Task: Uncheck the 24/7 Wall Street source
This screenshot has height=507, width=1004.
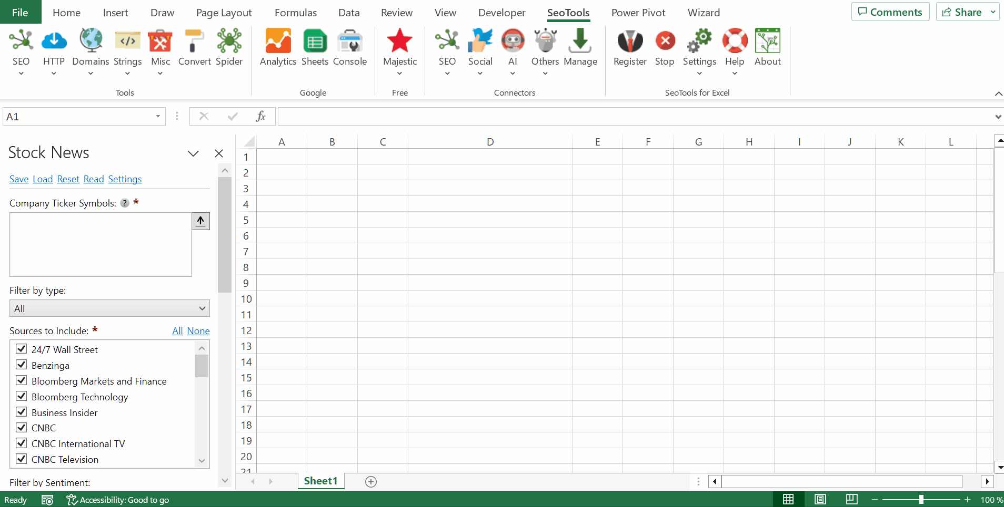Action: (x=22, y=349)
